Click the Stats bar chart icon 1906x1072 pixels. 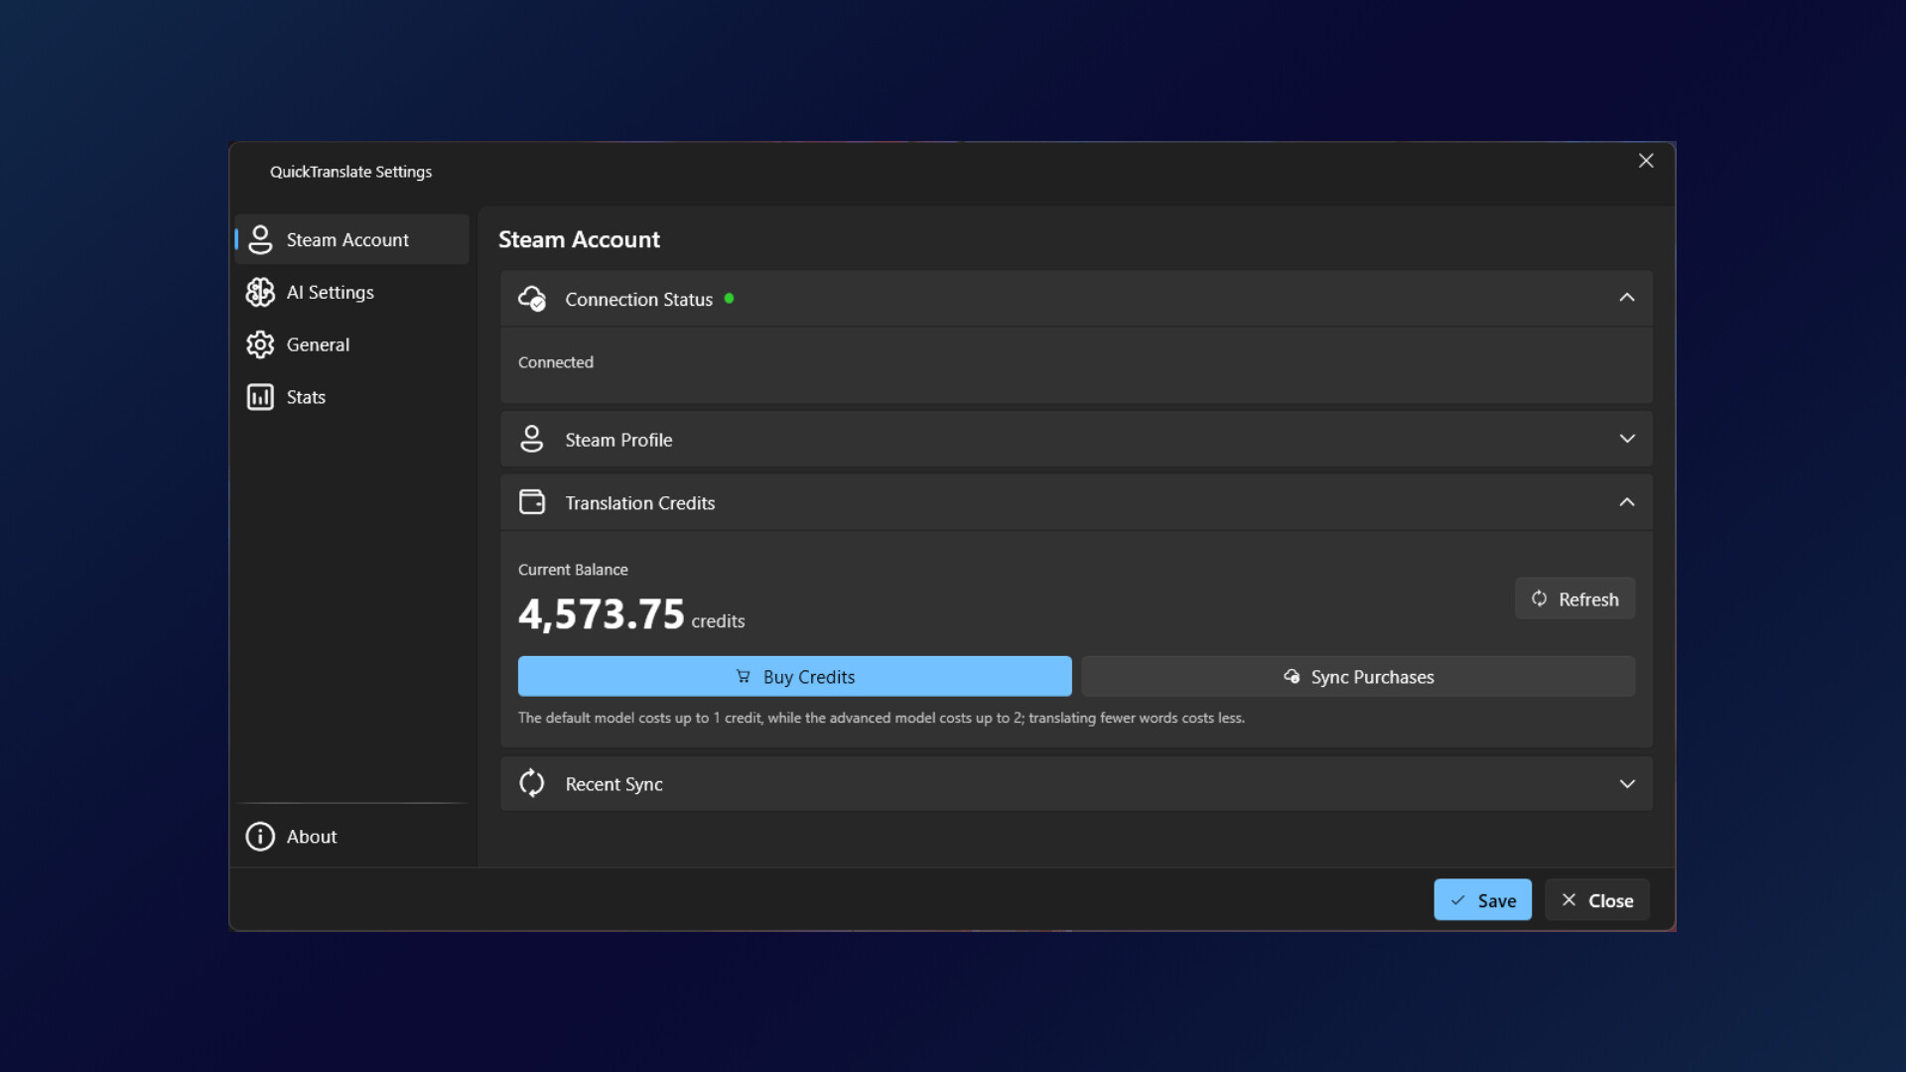point(260,397)
